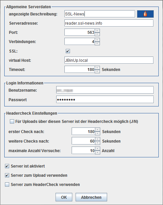Increase the weitere Checks nach spinner
Image resolution: width=163 pixels, height=205 pixels.
[x=98, y=139]
